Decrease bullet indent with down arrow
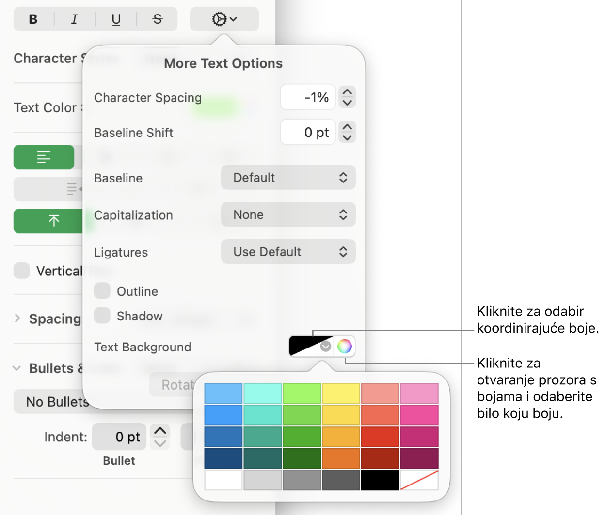The width and height of the screenshot is (605, 515). click(160, 443)
